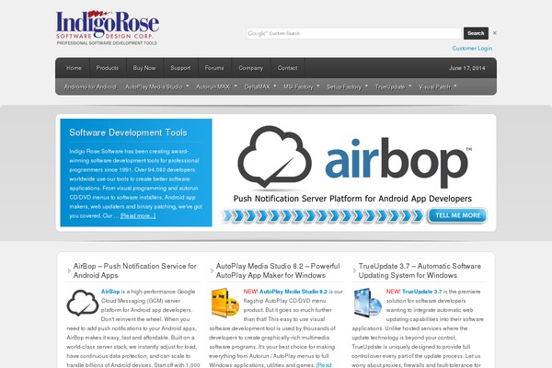The height and width of the screenshot is (368, 552).
Task: Expand the AutoPlay Media Studio dropdown
Action: (188, 86)
